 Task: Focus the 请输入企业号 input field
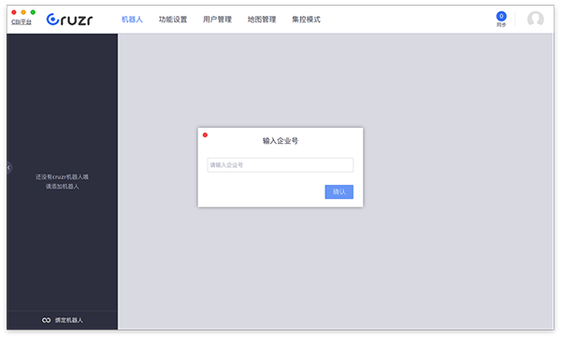(280, 165)
